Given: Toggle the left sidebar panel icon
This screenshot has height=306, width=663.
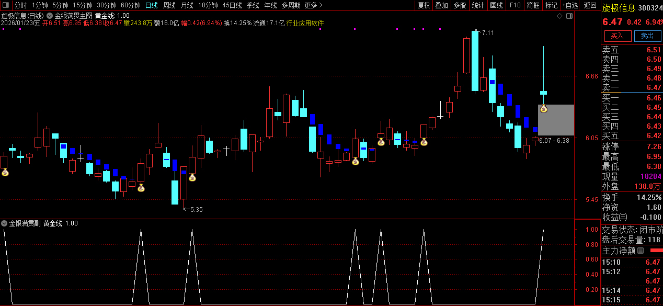Looking at the screenshot, I should (x=7, y=5).
